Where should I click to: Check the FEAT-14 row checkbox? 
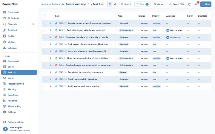tap(45, 72)
